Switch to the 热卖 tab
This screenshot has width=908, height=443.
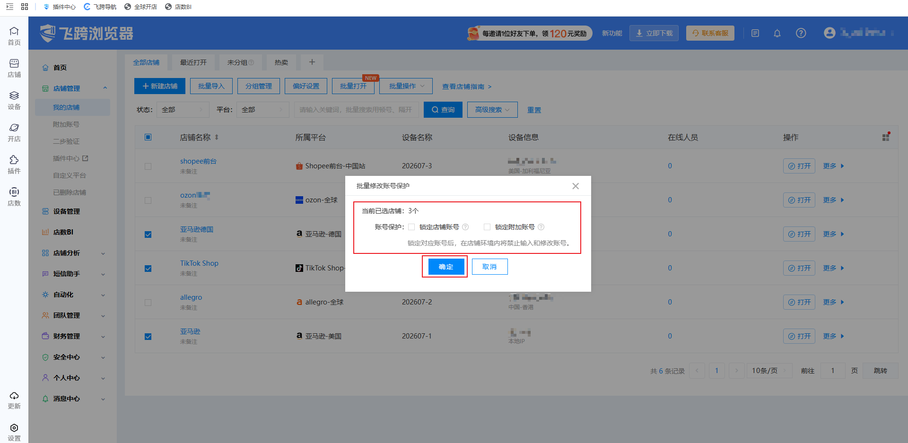[x=281, y=62]
